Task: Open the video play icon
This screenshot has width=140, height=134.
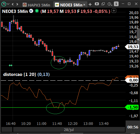Action: click(x=97, y=4)
